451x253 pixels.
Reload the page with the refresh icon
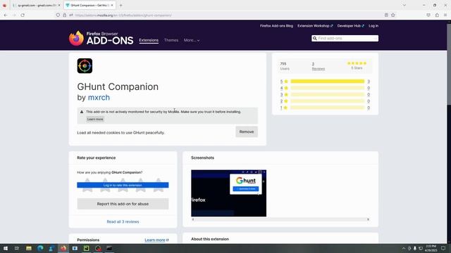point(23,15)
